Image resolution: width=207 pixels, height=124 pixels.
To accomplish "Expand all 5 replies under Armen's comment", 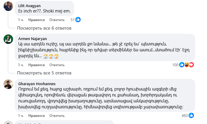I will pos(44,73).
